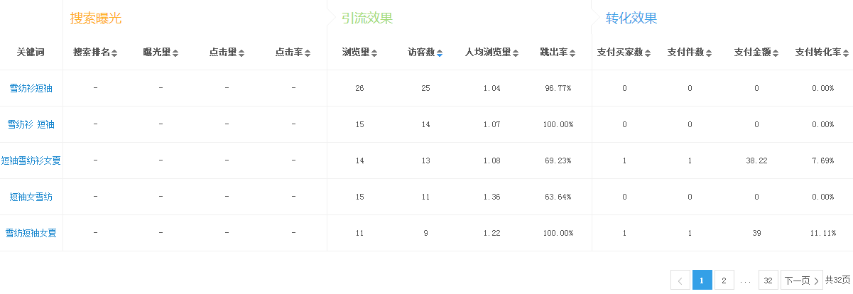Select average views 1.07
853x294 pixels.
pos(491,124)
